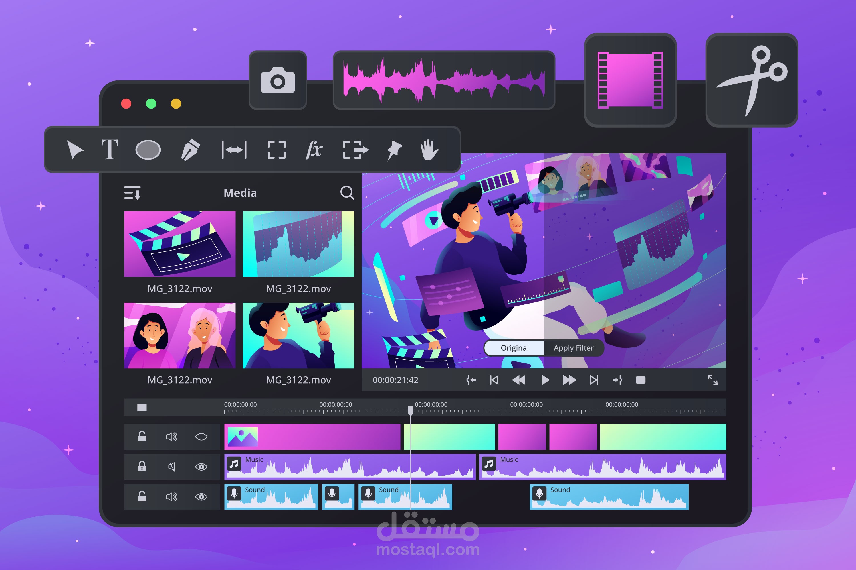Viewport: 856px width, 570px height.
Task: Select the second Music audio clip
Action: coord(603,467)
